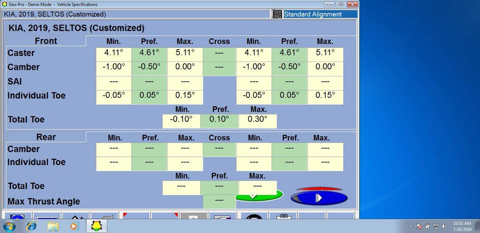This screenshot has height=233, width=480.
Task: Open the taskbar clock showing 10:51 AM
Action: (x=462, y=226)
